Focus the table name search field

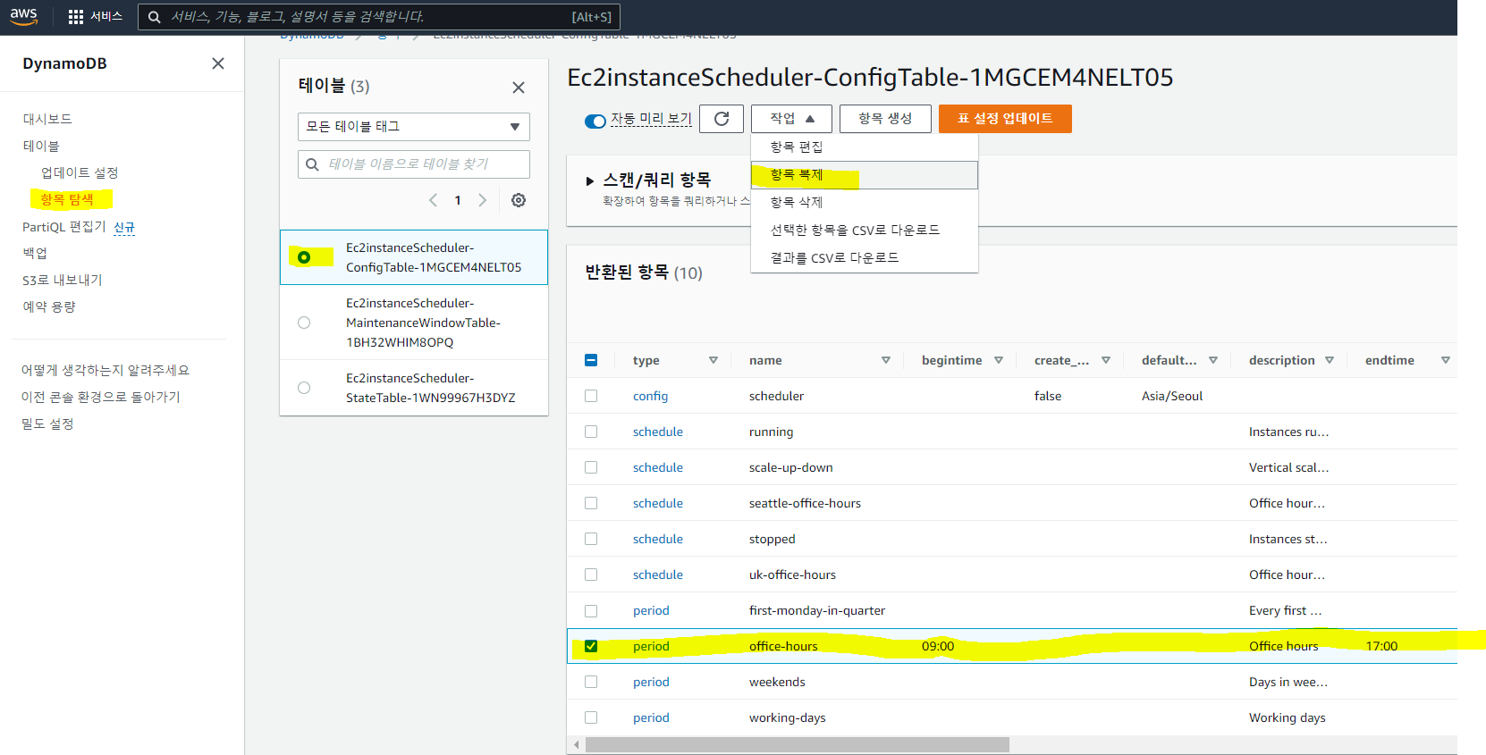point(414,164)
